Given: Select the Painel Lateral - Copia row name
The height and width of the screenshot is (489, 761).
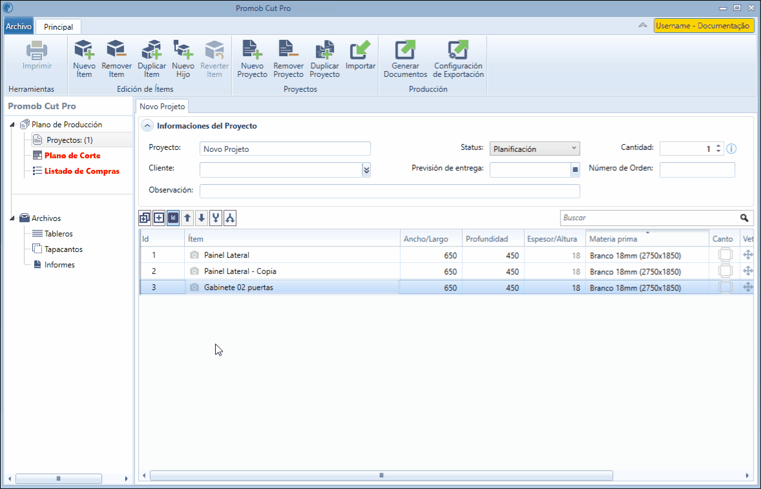Looking at the screenshot, I should coord(240,271).
